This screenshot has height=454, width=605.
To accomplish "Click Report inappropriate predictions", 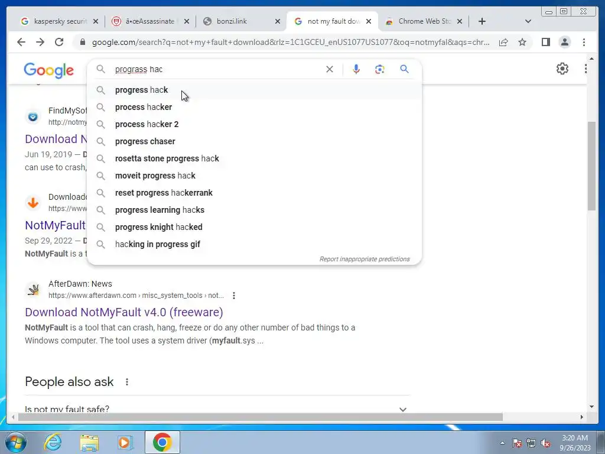I will [x=364, y=259].
